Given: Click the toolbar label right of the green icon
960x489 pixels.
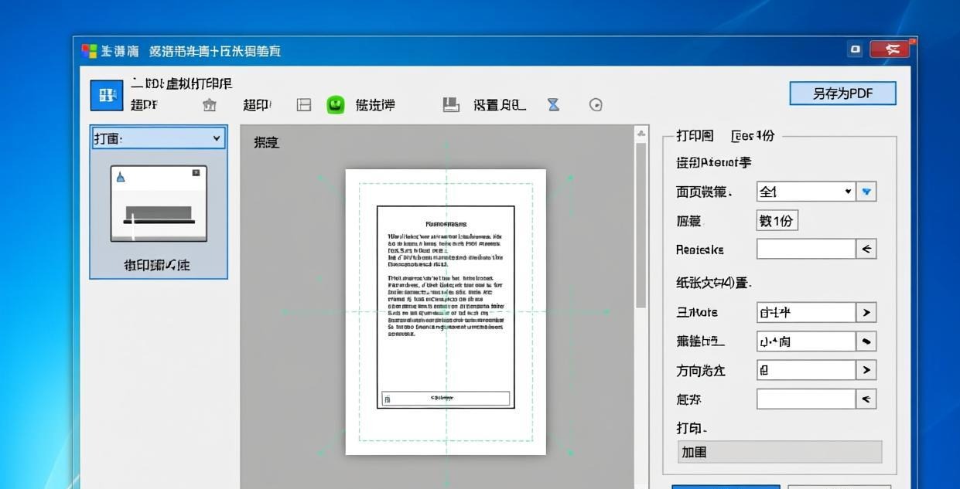Looking at the screenshot, I should coord(375,105).
